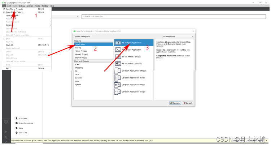The image size is (271, 146).
Task: Click the Qt for Python - Empty icon
Action: coord(118,57)
